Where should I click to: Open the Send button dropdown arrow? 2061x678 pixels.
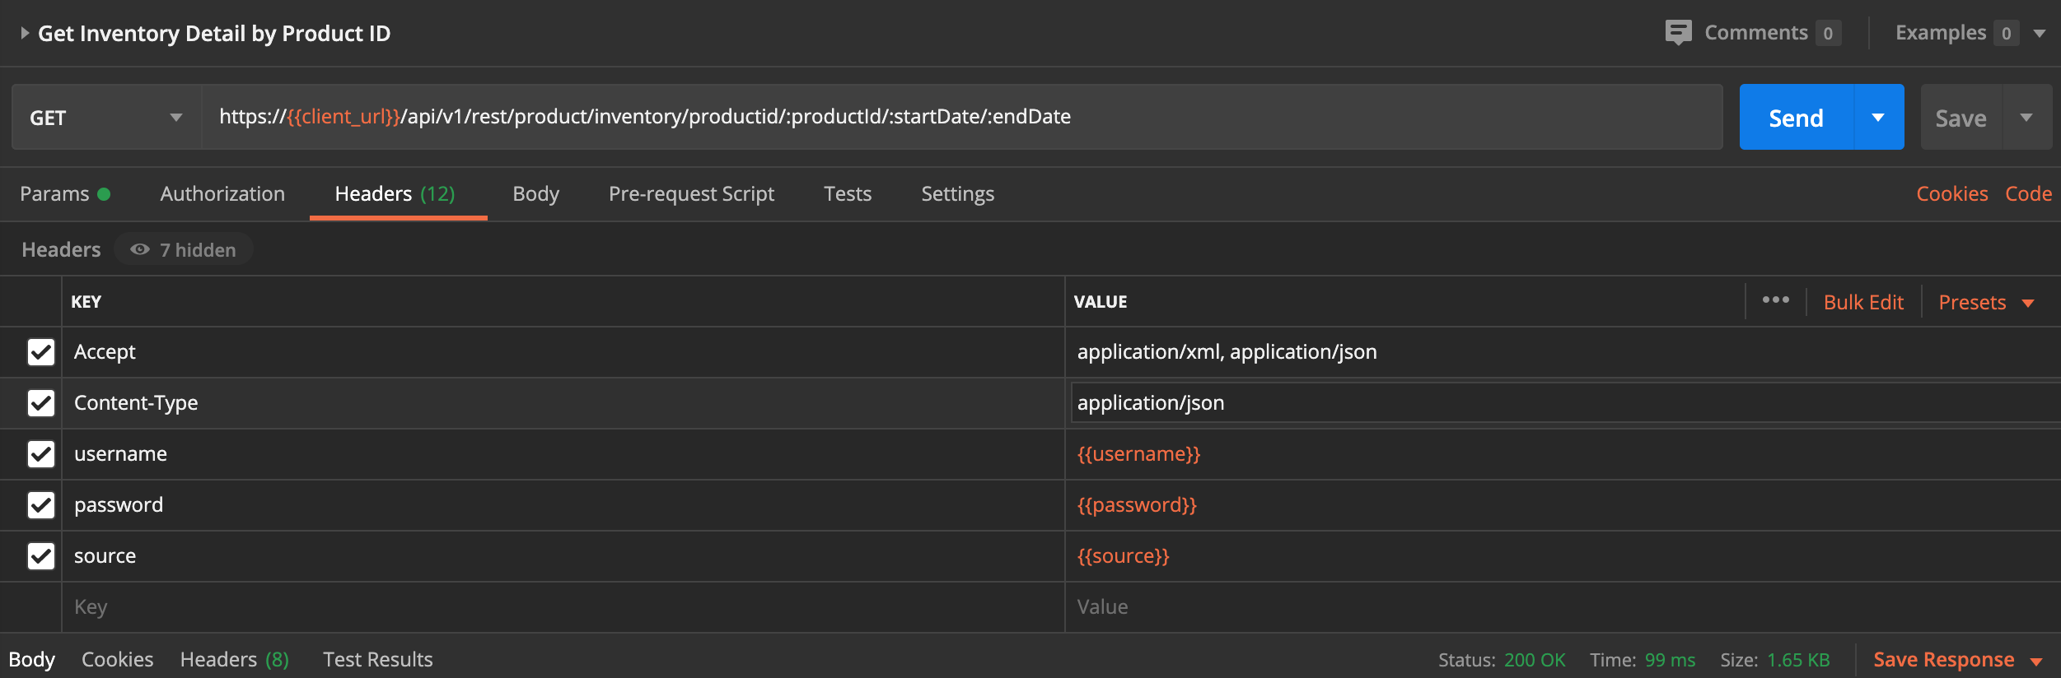coord(1878,118)
